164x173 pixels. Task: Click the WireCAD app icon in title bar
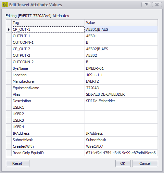tap(5, 5)
